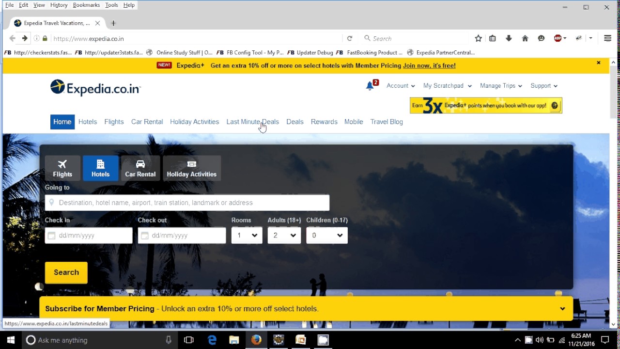Screen dimensions: 620x349
Task: Reload the page with the refresh icon
Action: pyautogui.click(x=349, y=38)
